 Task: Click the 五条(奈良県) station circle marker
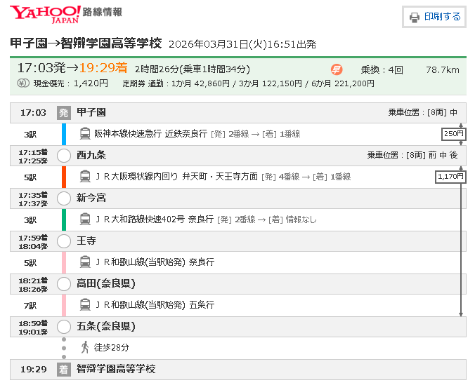(x=64, y=327)
